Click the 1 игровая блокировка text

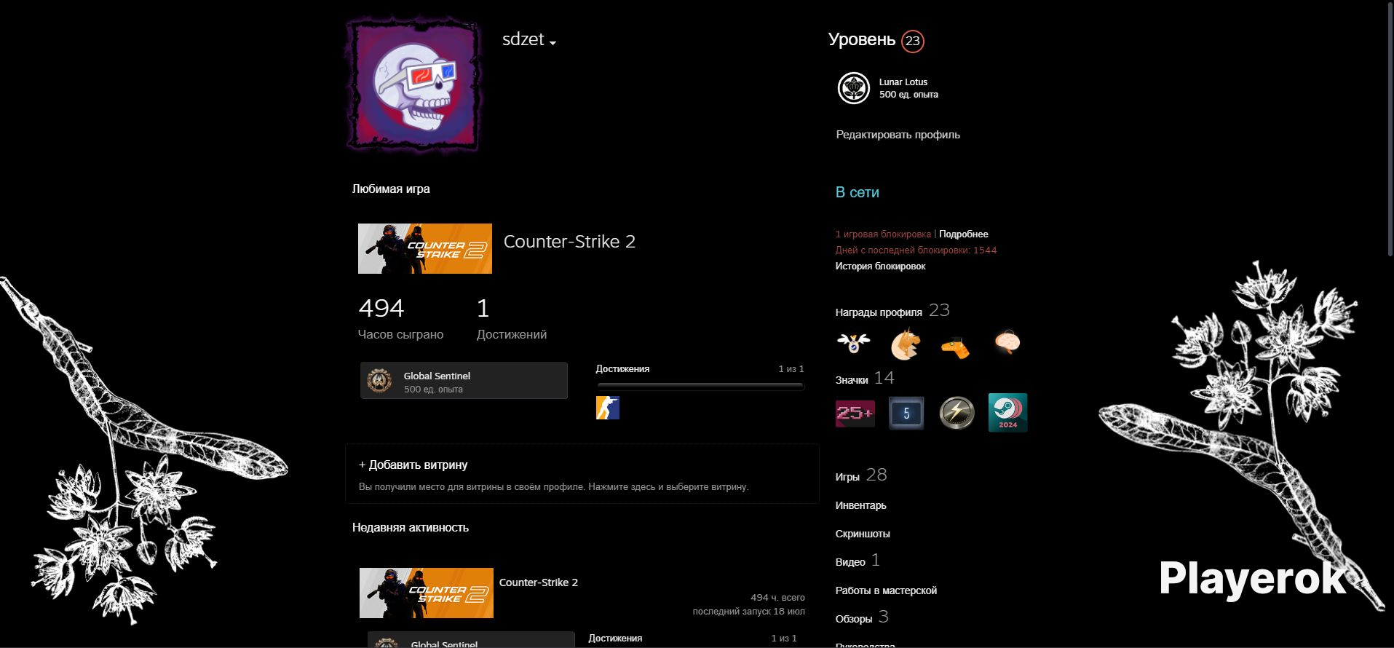click(883, 234)
